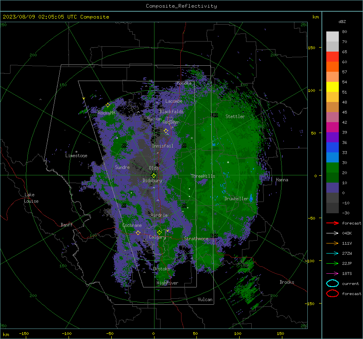Click the Airdrie city label
Image resolution: width=363 pixels, height=339 pixels.
click(159, 215)
